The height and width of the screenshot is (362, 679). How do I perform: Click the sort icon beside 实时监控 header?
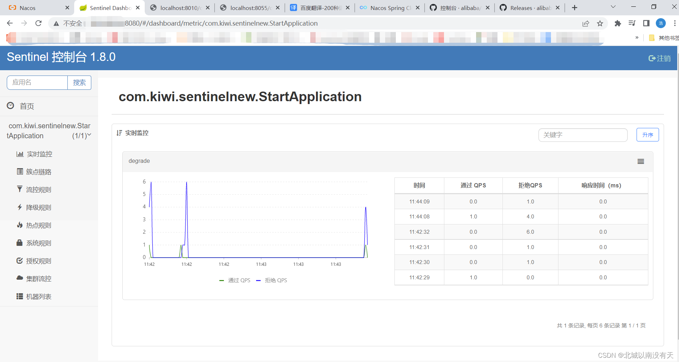[x=119, y=133]
